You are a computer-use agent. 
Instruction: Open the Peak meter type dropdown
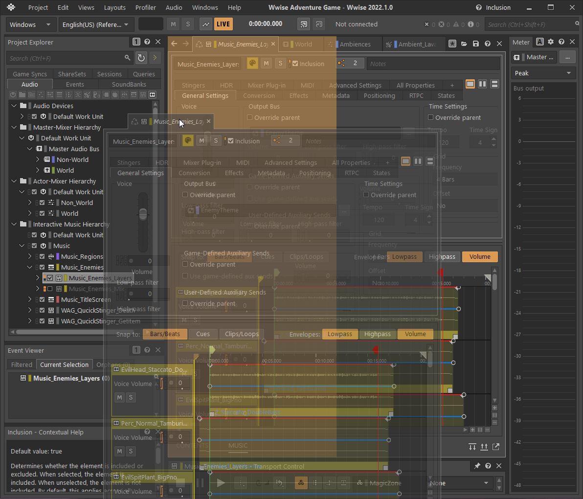pos(543,73)
